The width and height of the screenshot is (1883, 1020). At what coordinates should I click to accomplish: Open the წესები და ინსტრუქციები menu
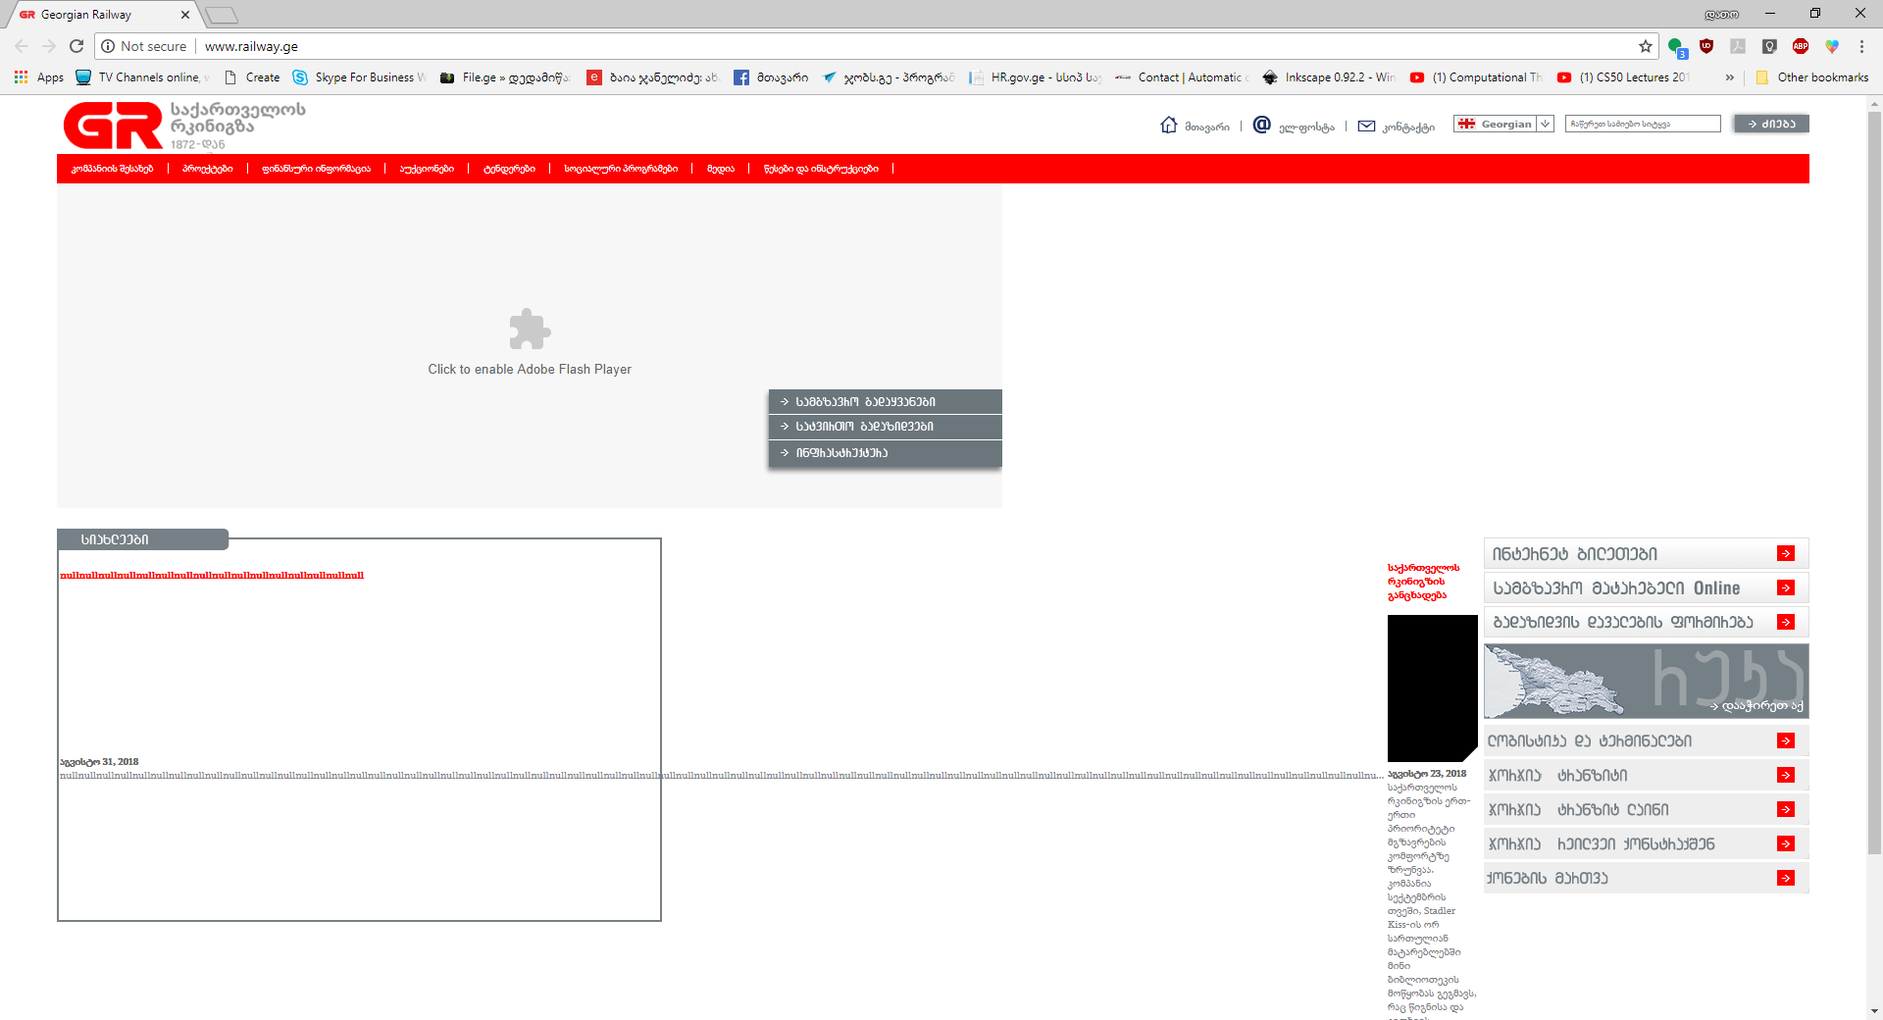tap(821, 169)
